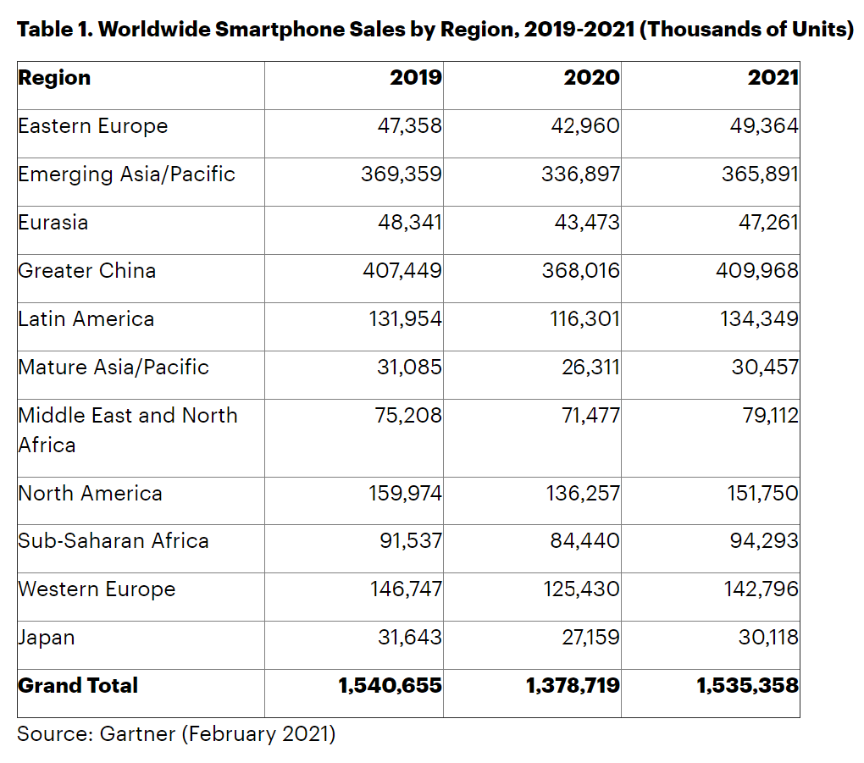Click the Sub-Saharan Africa row label

coord(114,541)
